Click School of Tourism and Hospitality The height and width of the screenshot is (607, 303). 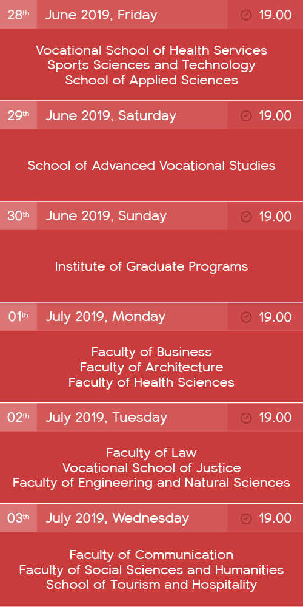click(151, 585)
